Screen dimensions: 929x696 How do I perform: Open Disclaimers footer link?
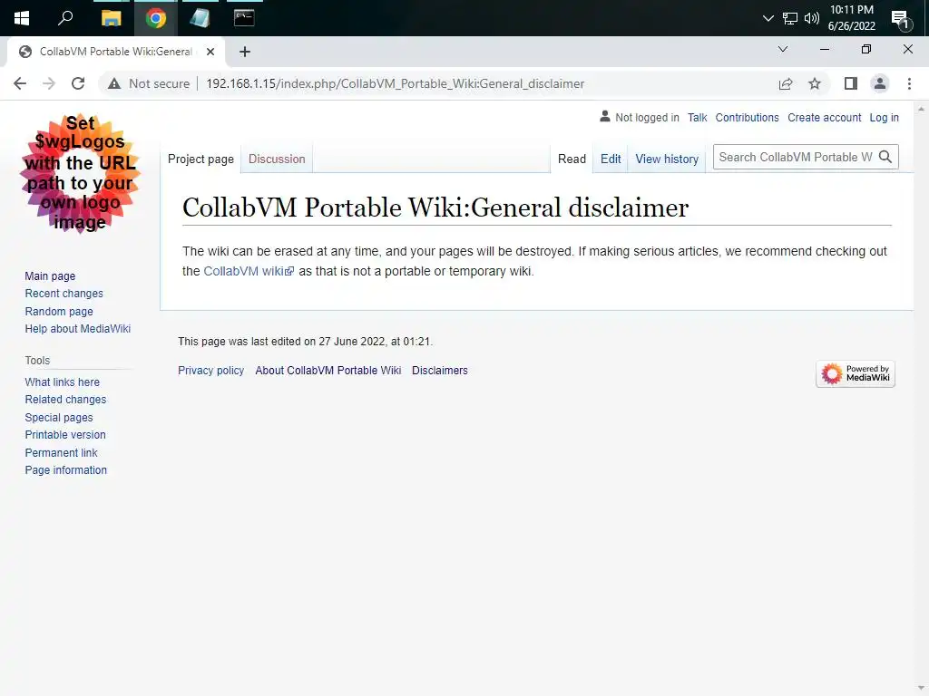point(440,371)
